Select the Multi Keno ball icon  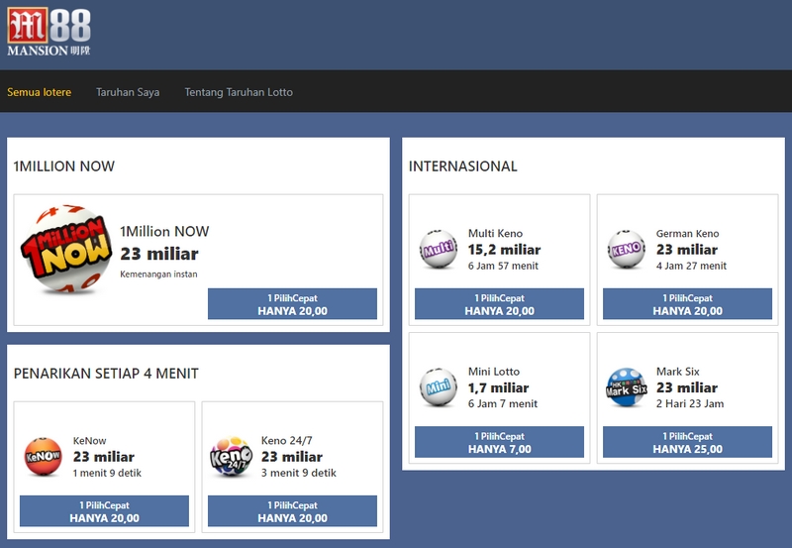tap(439, 250)
